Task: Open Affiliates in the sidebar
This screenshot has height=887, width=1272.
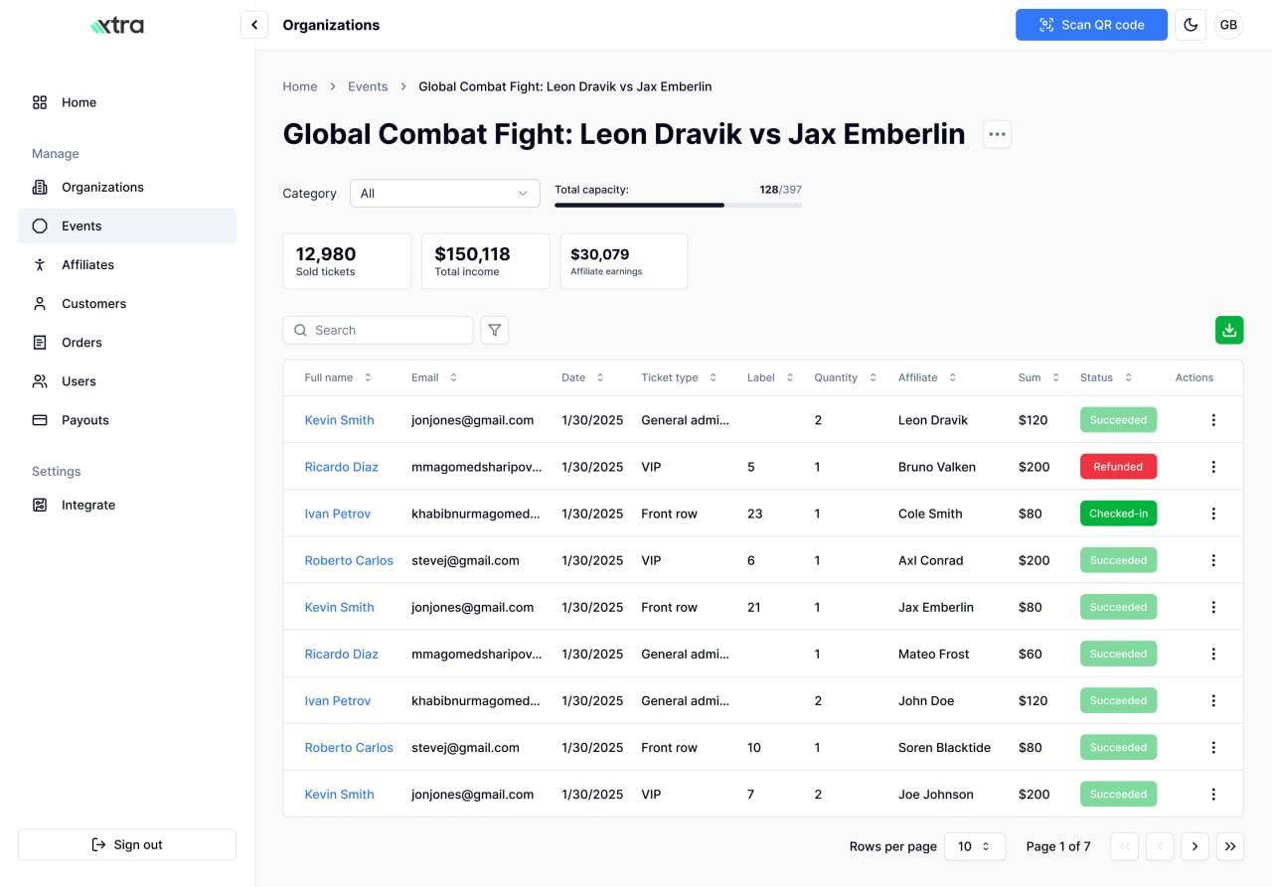Action: click(87, 264)
